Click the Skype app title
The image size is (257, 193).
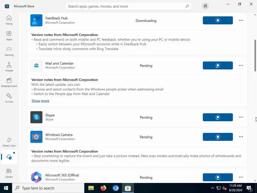(x=50, y=115)
